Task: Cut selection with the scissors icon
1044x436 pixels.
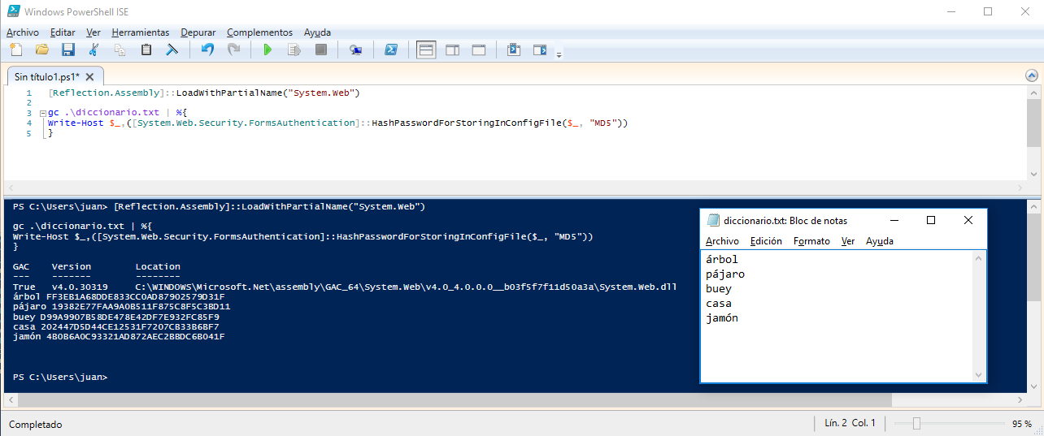Action: coord(94,50)
